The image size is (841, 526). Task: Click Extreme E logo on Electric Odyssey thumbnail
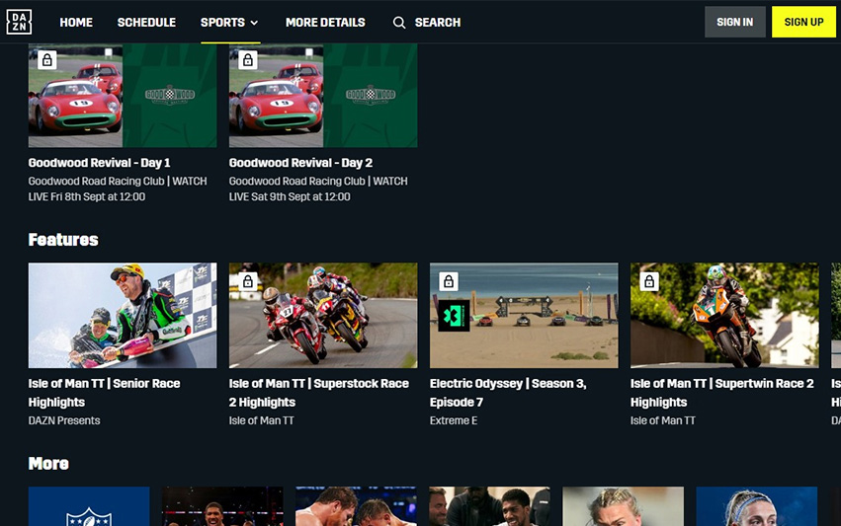454,316
